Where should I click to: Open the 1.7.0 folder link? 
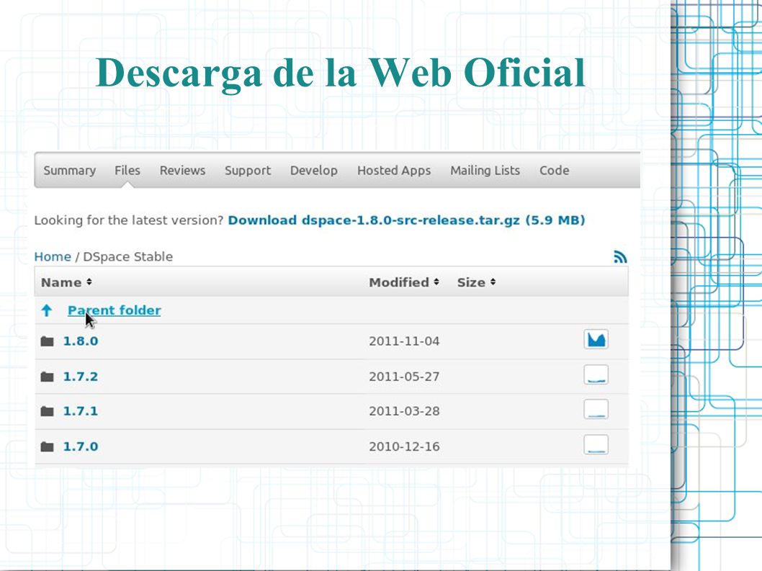tap(81, 446)
